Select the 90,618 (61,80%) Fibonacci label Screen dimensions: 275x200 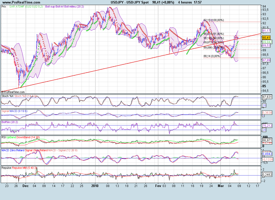(213, 34)
